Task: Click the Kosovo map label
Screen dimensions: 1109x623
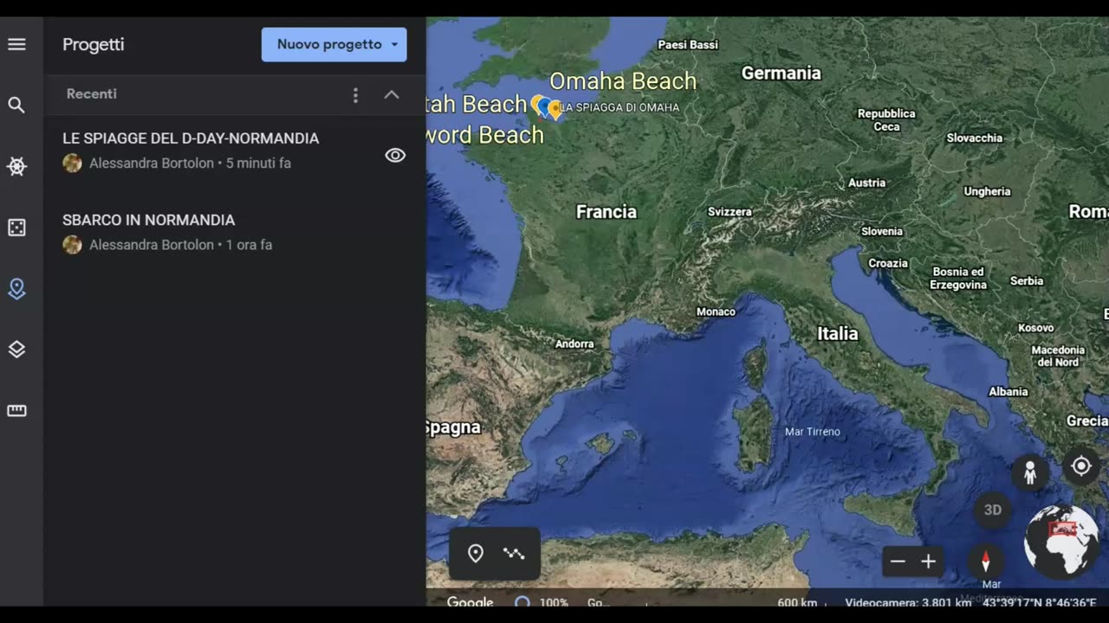Action: click(1036, 329)
